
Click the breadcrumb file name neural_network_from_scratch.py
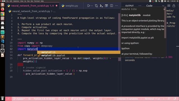click(31, 11)
